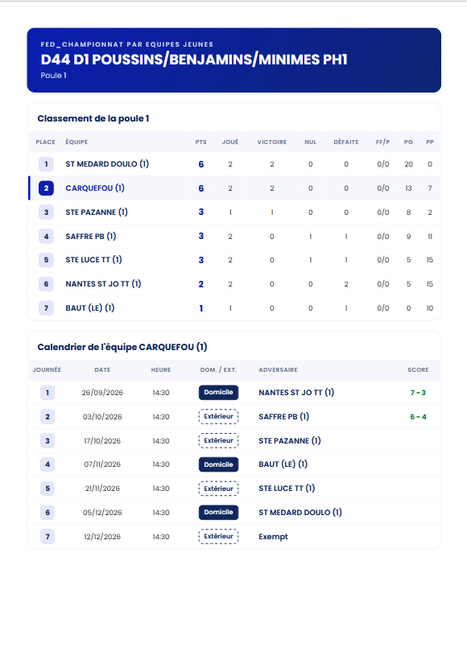This screenshot has height=660, width=467.
Task: Open STE LUCE TT (1) in standings table
Action: point(93,259)
